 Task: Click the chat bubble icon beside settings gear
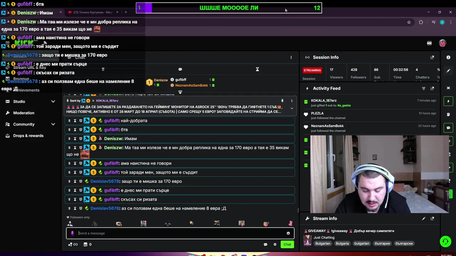tap(265, 244)
